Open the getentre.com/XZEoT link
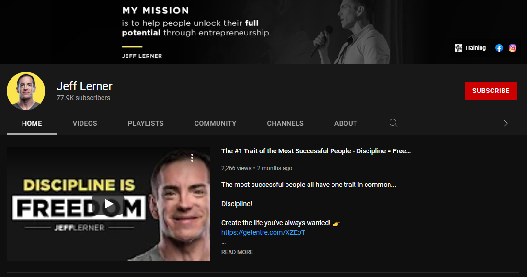Viewport: 527px width, 277px height. click(x=263, y=232)
